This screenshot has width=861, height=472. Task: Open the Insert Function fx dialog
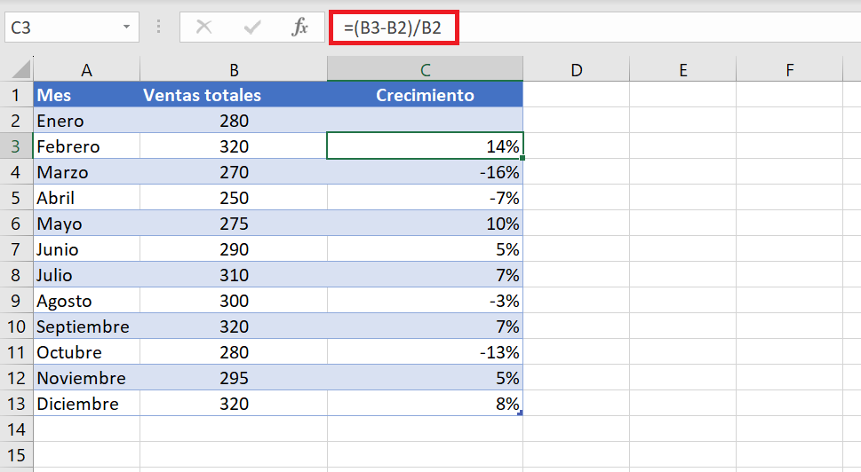point(299,27)
